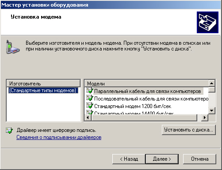
Task: Click the Мастер установки оборудования title bar
Action: tap(111, 5)
